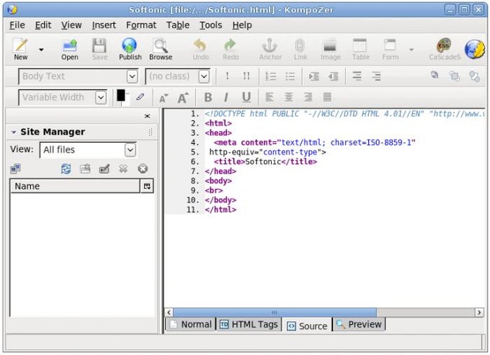
Task: Open the column picker beside Name
Action: pyautogui.click(x=147, y=187)
